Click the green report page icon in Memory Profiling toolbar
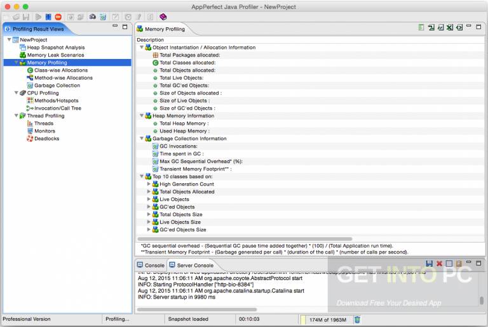Image resolution: width=488 pixels, height=327 pixels. tap(421, 27)
